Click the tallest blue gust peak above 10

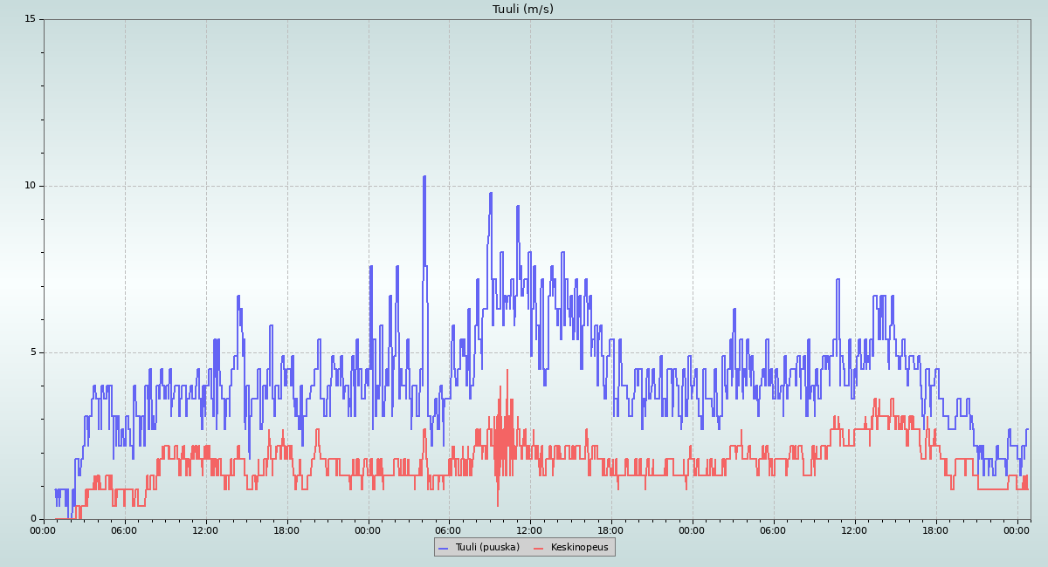(x=424, y=177)
